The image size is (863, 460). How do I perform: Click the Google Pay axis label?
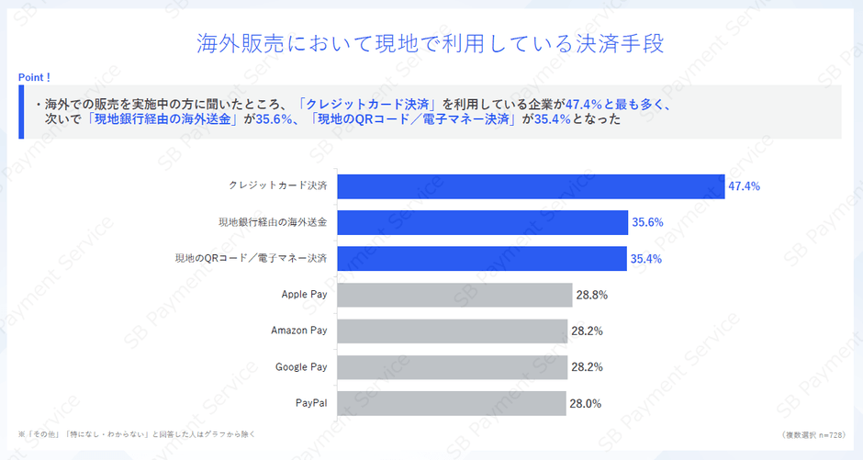(x=301, y=367)
